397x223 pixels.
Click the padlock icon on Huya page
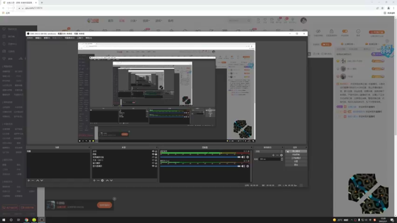coord(331,31)
